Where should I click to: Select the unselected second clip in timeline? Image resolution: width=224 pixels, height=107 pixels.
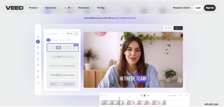[x=145, y=103]
